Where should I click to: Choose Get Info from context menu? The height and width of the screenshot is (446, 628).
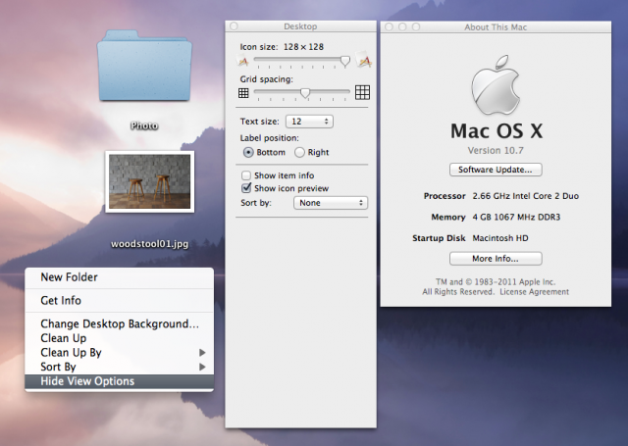pyautogui.click(x=120, y=300)
